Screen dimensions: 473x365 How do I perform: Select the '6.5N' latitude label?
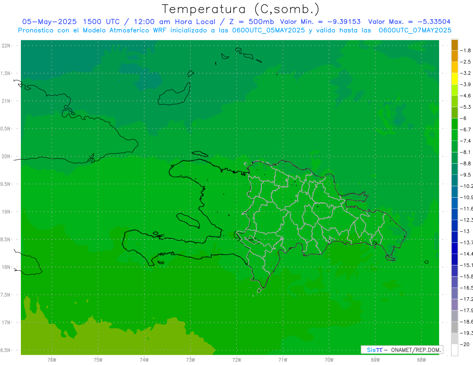pyautogui.click(x=6, y=350)
